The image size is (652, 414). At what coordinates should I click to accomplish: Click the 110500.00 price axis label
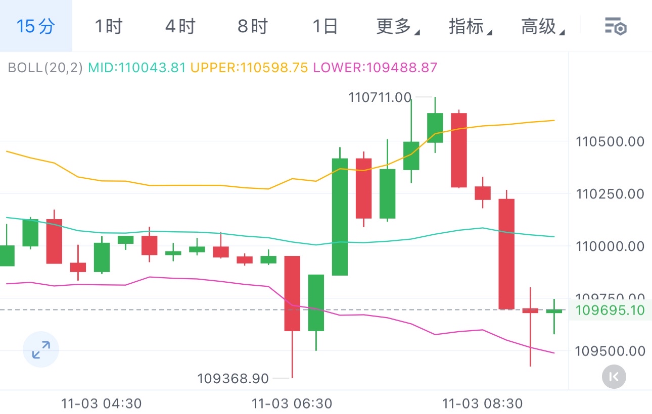(x=611, y=141)
